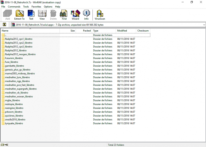
Task: Go up one folder level button
Action: coord(5,25)
